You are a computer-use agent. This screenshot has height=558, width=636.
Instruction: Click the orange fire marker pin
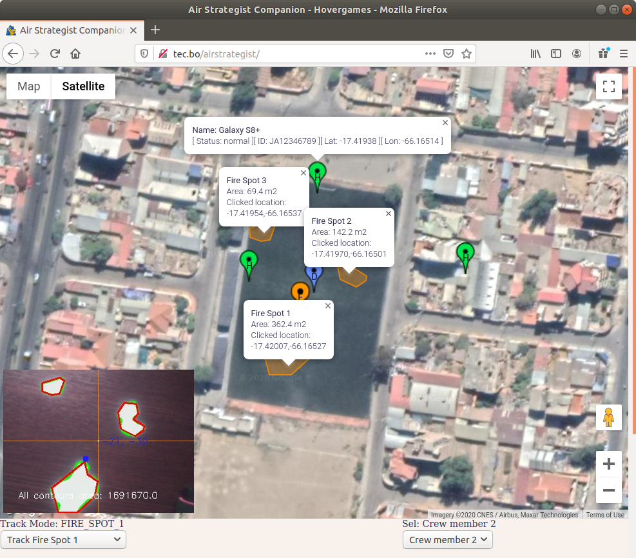coord(300,291)
